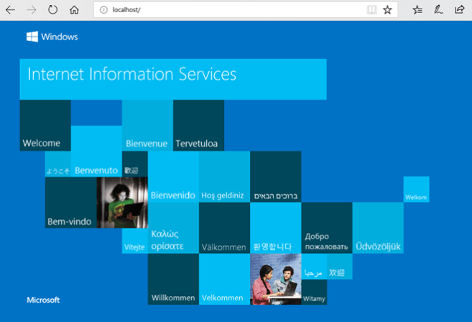Image resolution: width=472 pixels, height=322 pixels.
Task: Click the forward navigation arrow
Action: pos(32,10)
